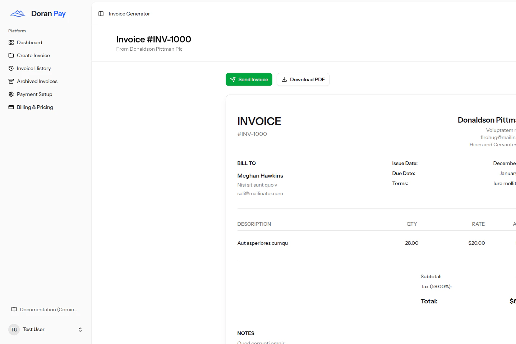The height and width of the screenshot is (344, 516).
Task: Select Invoice History in the sidebar
Action: (34, 68)
